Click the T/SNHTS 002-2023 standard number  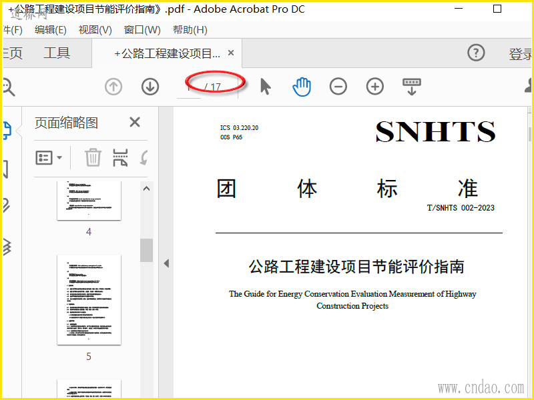point(461,208)
